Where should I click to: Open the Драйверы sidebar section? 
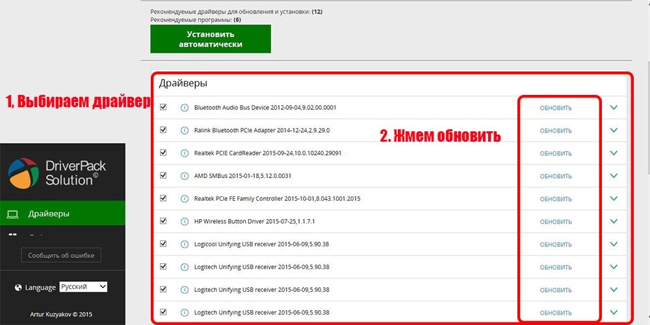(x=62, y=213)
